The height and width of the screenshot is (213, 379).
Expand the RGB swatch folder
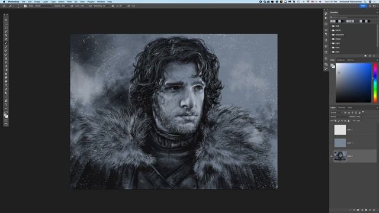(331, 26)
